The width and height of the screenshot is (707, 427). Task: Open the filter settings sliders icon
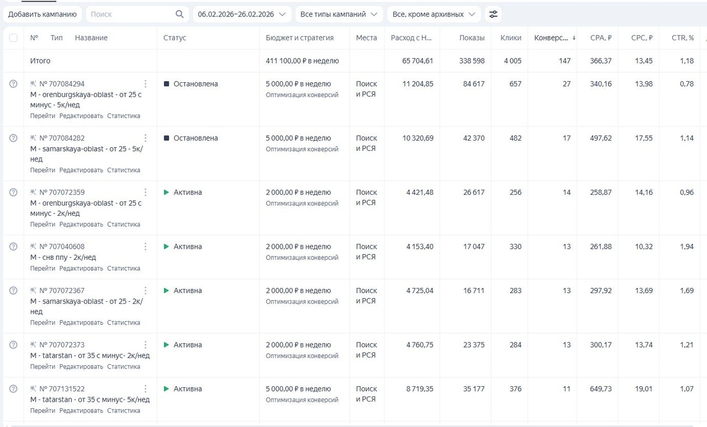[x=493, y=14]
